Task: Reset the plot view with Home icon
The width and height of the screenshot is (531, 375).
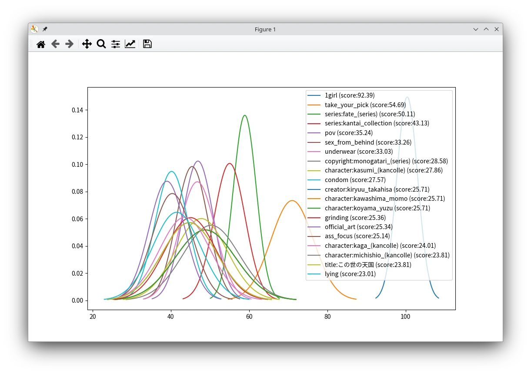Action: [41, 44]
